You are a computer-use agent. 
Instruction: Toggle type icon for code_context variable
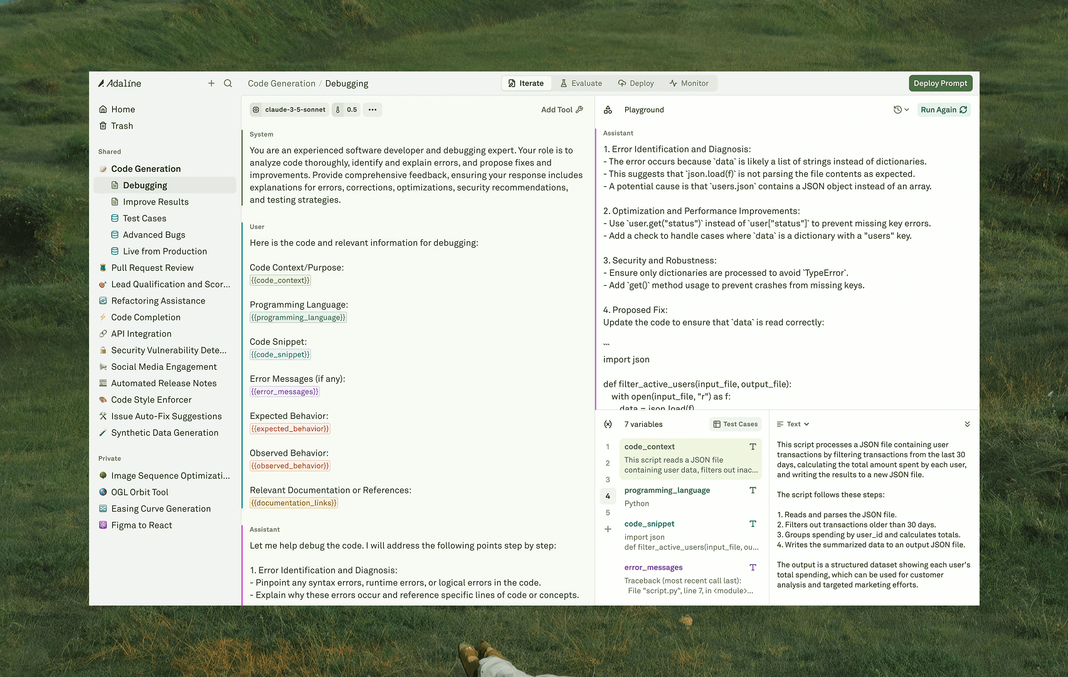coord(753,447)
